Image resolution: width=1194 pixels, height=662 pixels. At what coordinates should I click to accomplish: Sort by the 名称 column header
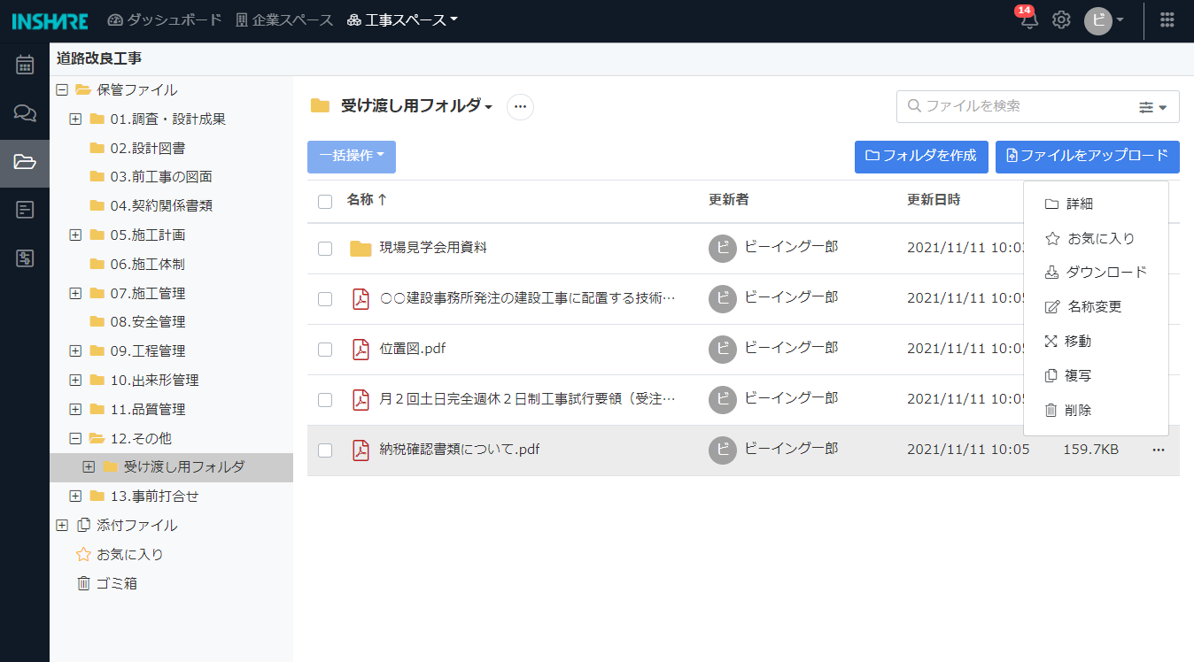pyautogui.click(x=367, y=200)
